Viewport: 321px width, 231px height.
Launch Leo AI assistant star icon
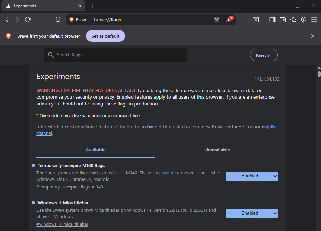tap(293, 20)
